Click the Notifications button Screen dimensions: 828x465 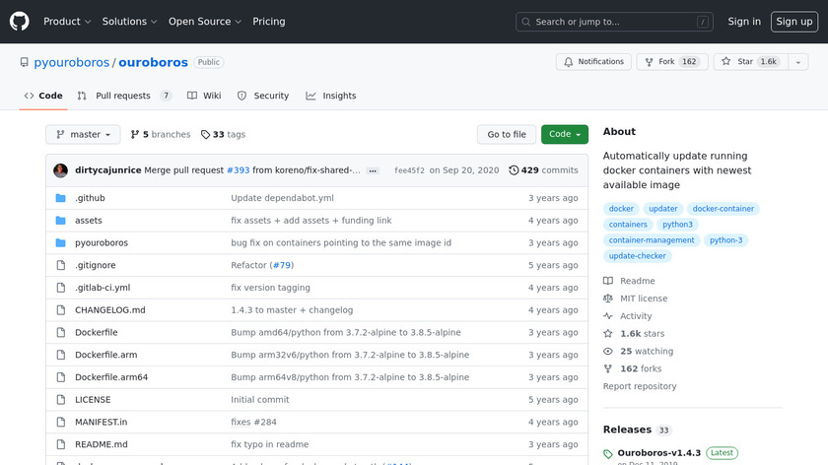pyautogui.click(x=593, y=62)
